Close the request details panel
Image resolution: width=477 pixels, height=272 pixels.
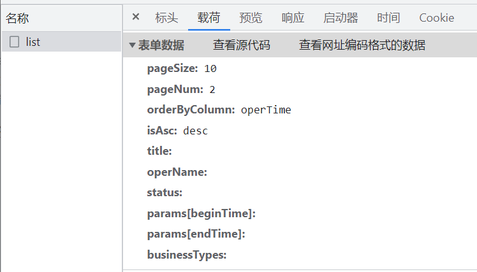136,17
